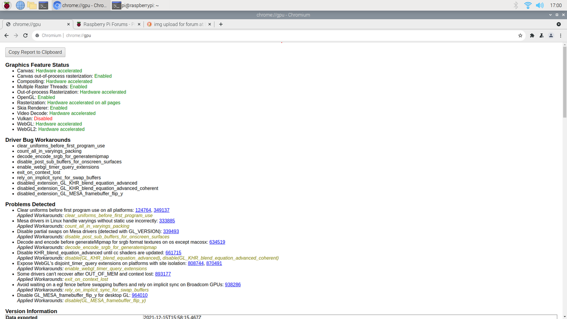
Task: Launch the web browser from the taskbar
Action: (x=19, y=5)
